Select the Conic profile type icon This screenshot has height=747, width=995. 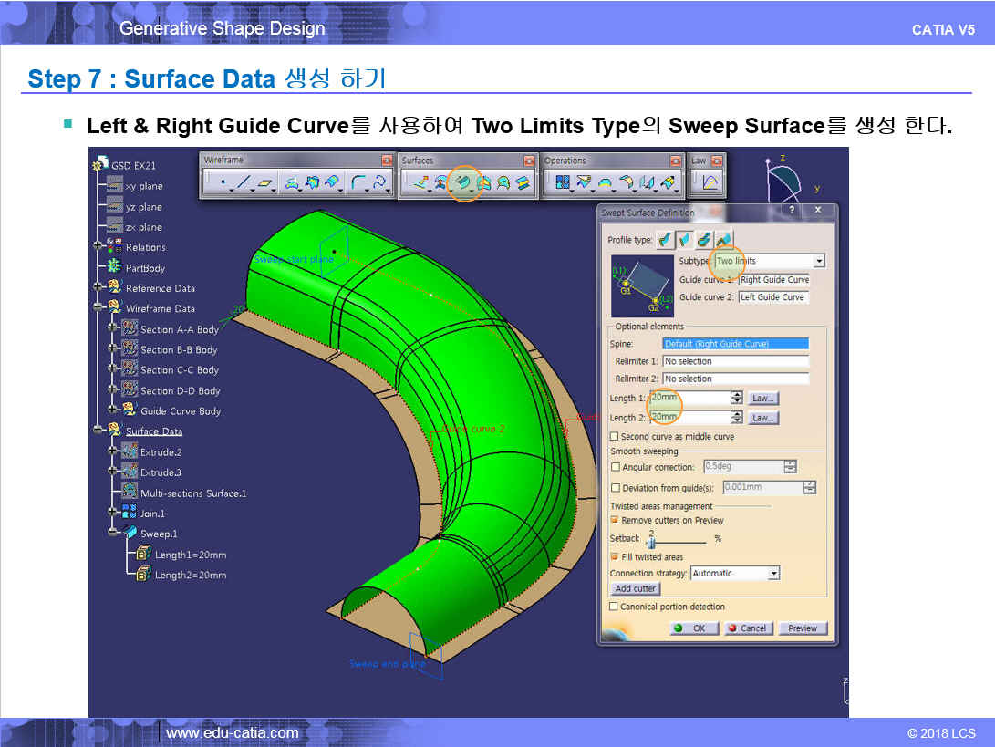[x=723, y=240]
